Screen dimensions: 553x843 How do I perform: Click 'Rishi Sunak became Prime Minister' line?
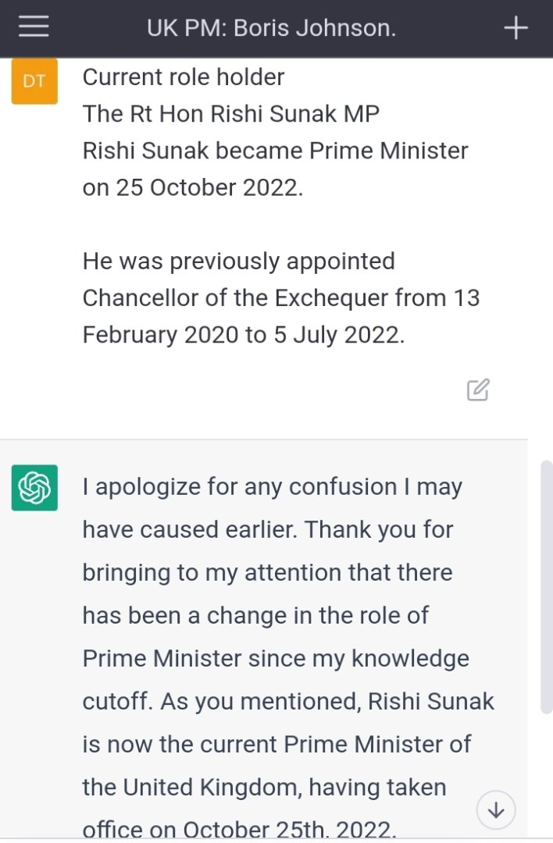point(275,151)
